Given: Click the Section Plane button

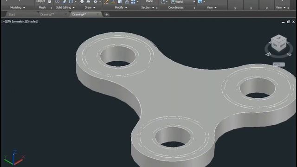Looking at the screenshot, I should pyautogui.click(x=149, y=1).
